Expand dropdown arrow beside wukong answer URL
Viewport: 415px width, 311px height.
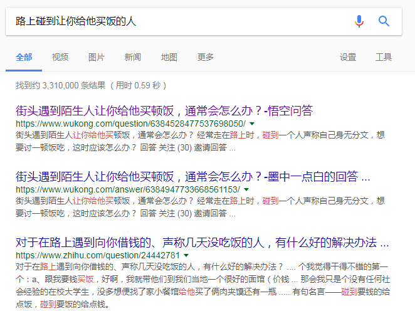coord(246,189)
